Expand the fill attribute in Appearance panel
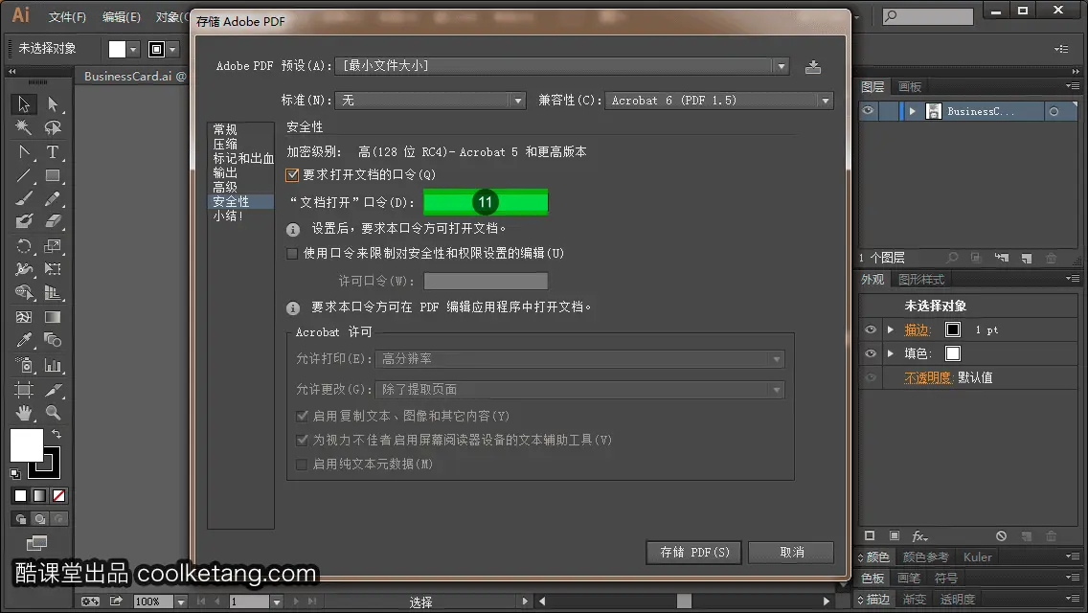The image size is (1088, 613). click(x=891, y=353)
